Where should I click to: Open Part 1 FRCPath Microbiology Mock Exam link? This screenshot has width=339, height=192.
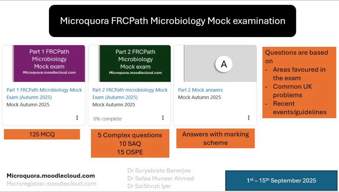44,93
